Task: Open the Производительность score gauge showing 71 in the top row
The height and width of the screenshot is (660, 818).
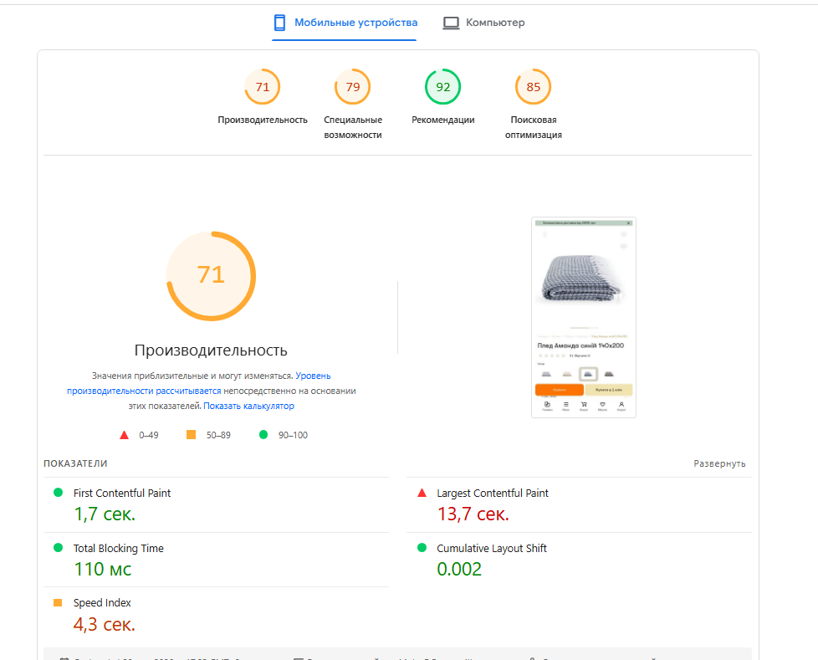Action: (263, 87)
